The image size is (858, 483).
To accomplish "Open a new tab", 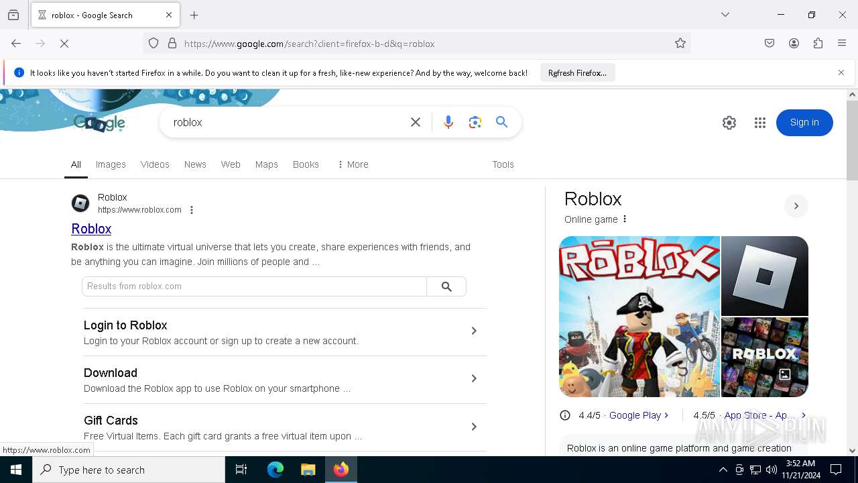I will (194, 15).
